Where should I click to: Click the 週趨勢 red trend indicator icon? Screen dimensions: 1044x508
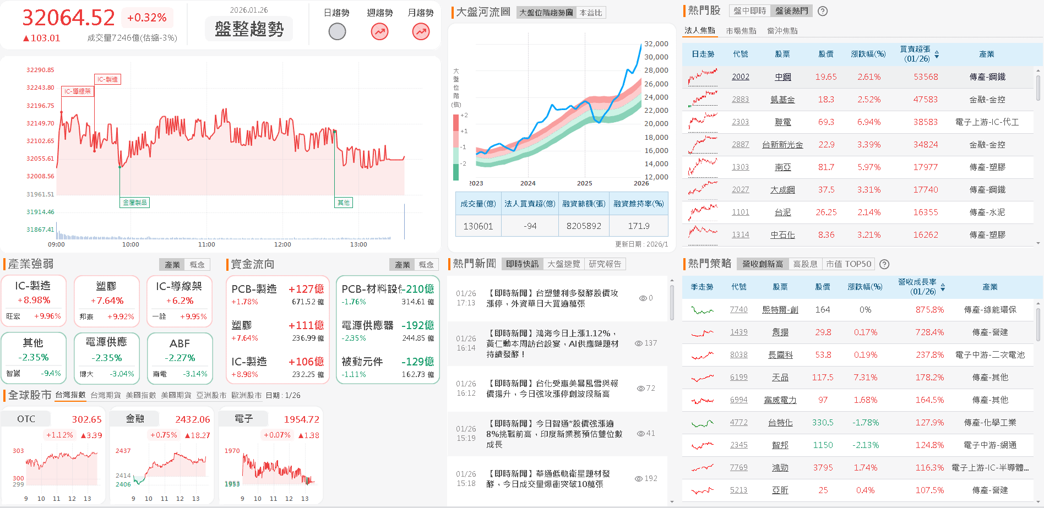379,32
